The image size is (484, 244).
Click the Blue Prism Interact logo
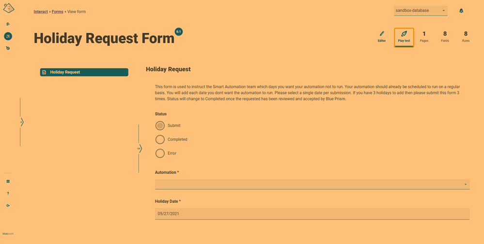coord(9,8)
